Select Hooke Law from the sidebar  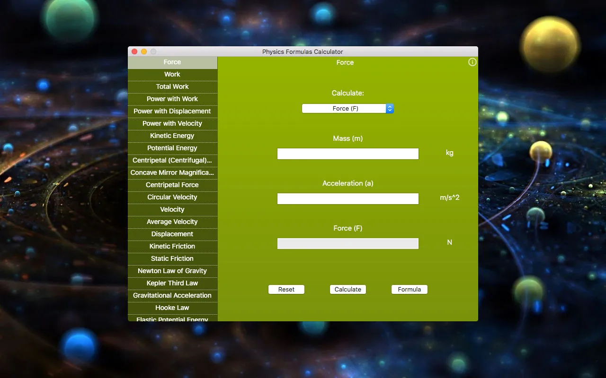click(x=172, y=308)
